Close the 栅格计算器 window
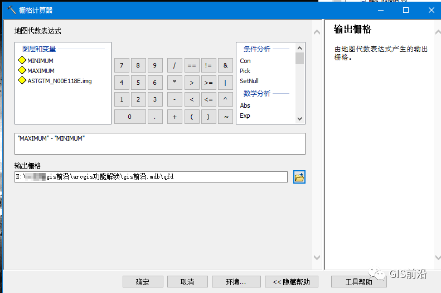441x293 pixels. [x=431, y=10]
